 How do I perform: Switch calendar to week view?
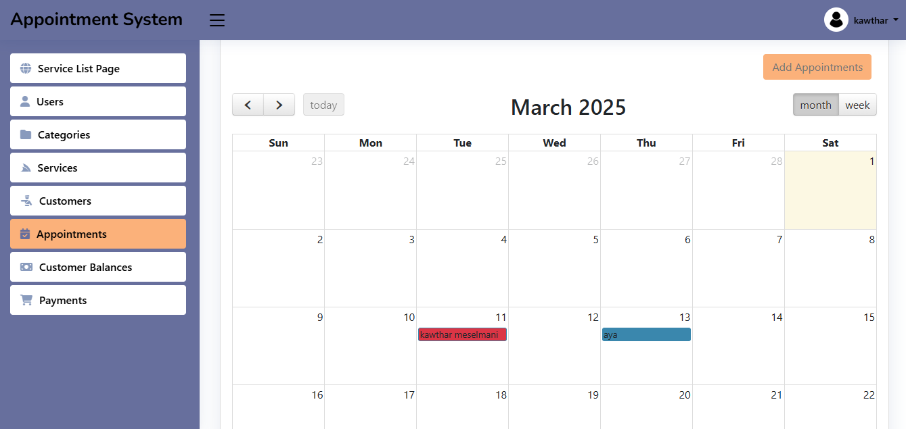(x=857, y=105)
